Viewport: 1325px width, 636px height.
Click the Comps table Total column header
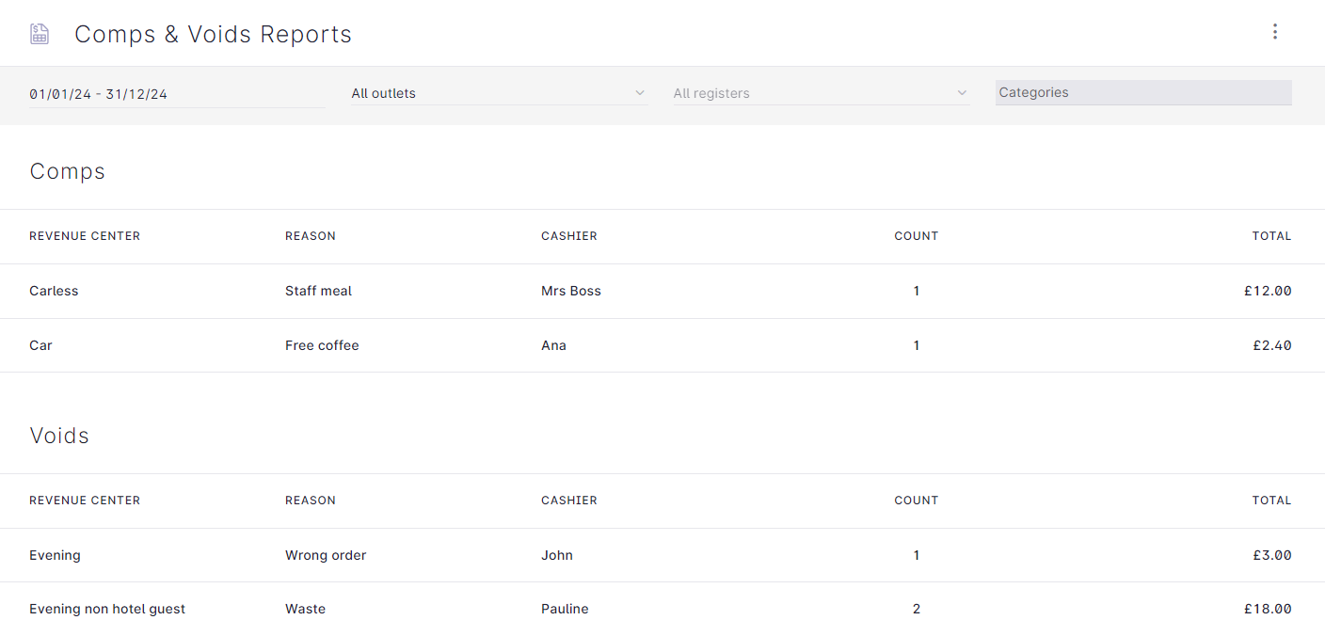[x=1271, y=236]
